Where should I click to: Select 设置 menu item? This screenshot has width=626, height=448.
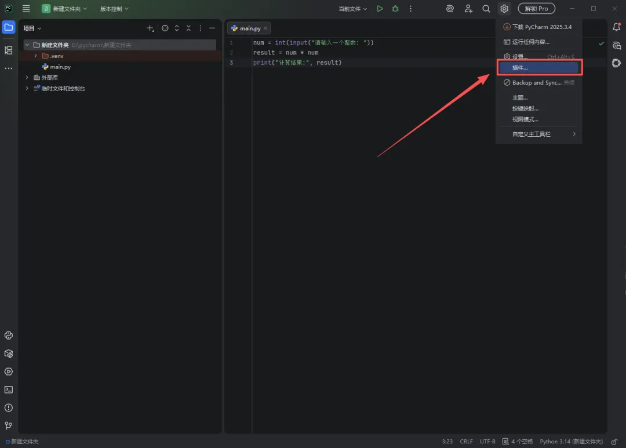(x=538, y=56)
